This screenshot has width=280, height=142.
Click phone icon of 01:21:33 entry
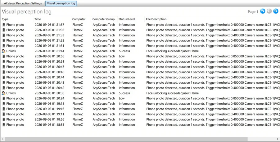coord(4,35)
